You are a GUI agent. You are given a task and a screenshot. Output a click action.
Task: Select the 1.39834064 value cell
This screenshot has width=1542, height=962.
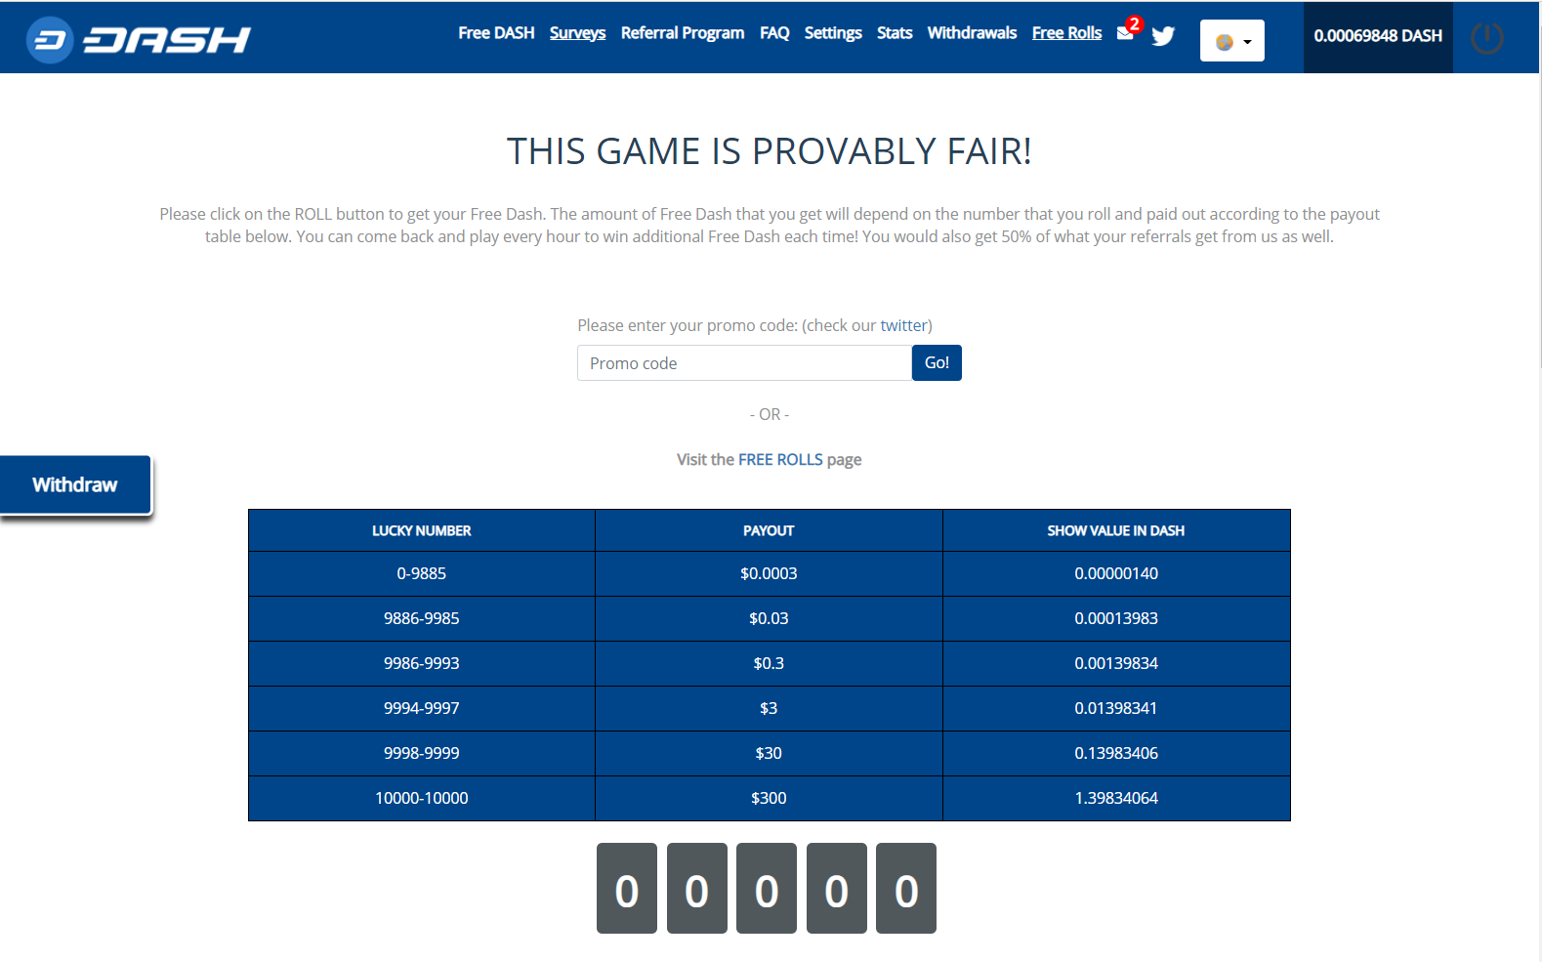pyautogui.click(x=1116, y=798)
